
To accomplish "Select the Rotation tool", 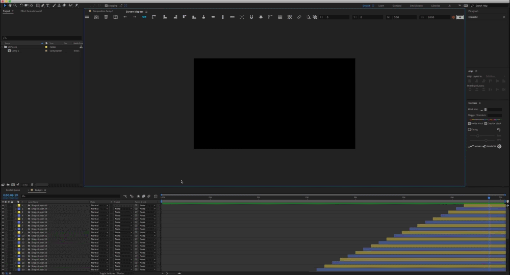I will [x=21, y=6].
